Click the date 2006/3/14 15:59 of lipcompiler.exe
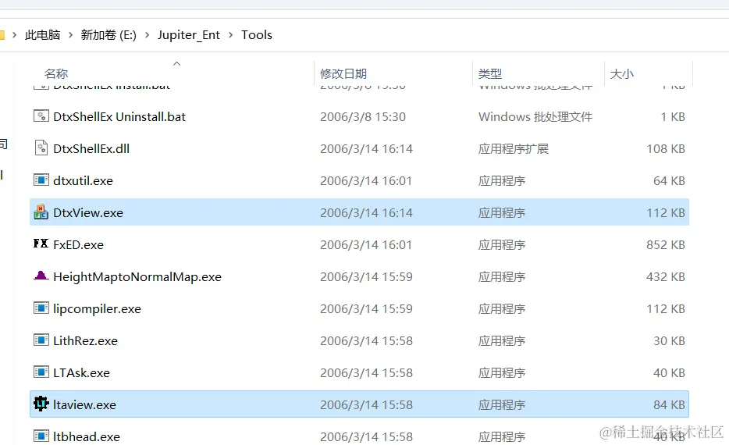Screen dimensions: 729x445 pyautogui.click(x=366, y=309)
